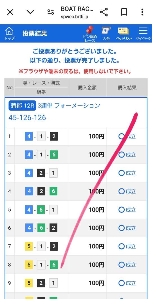Open site settings tune icon
152x299 pixels.
[51, 12]
